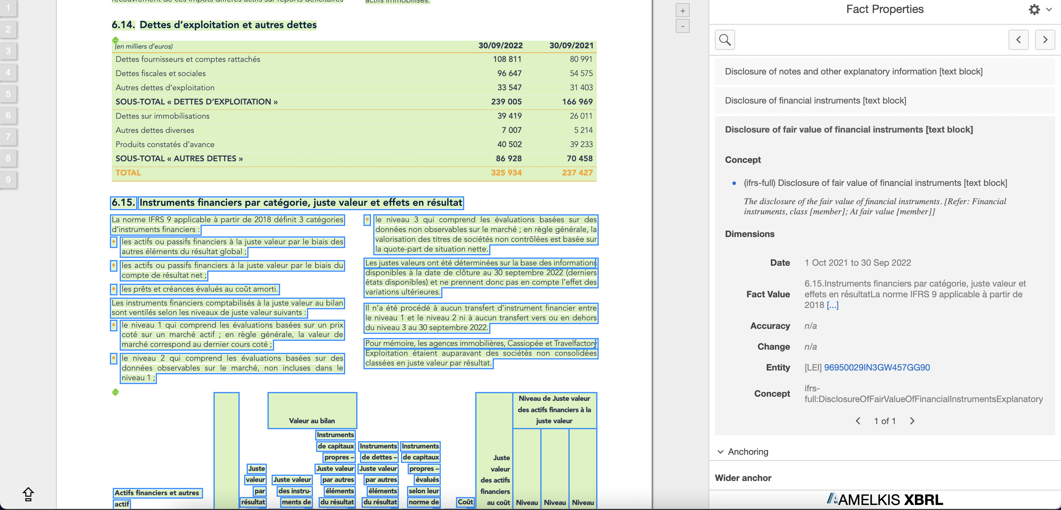Go to previous fact with left arrow button
The height and width of the screenshot is (510, 1061).
click(1018, 40)
